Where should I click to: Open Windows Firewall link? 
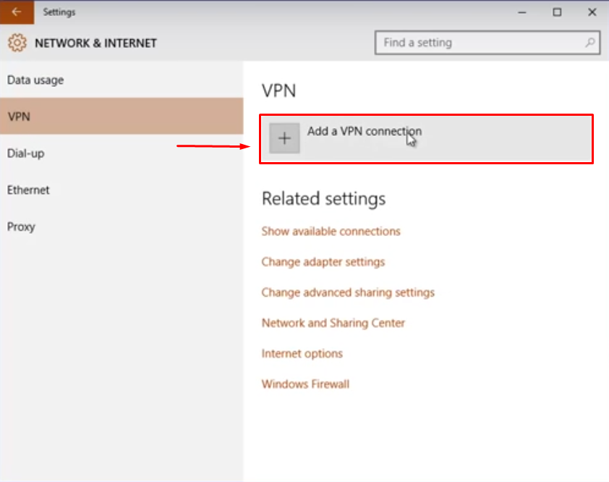click(x=305, y=384)
